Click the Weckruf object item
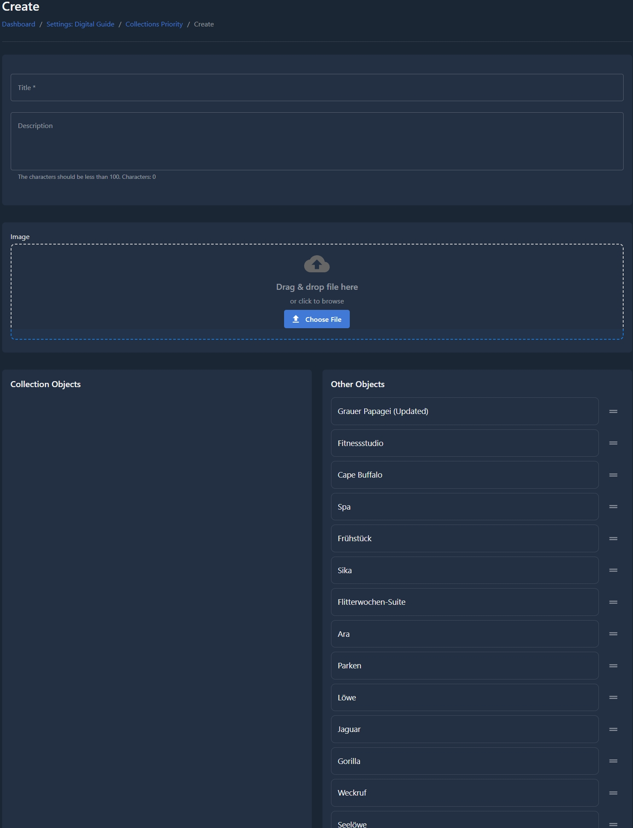Image resolution: width=633 pixels, height=828 pixels. 465,793
